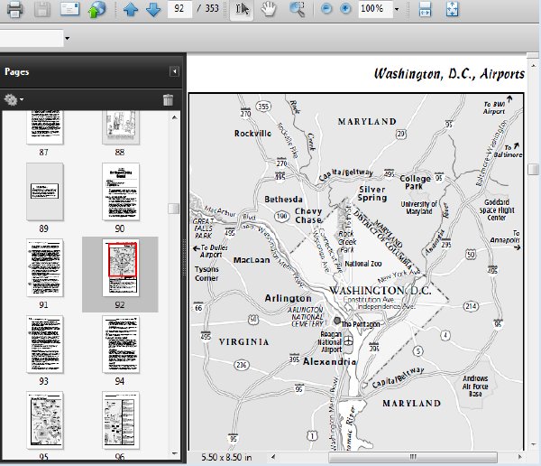Screen dimensions: 541x466
Task: Click the Bethesda label on the map
Action: (284, 199)
